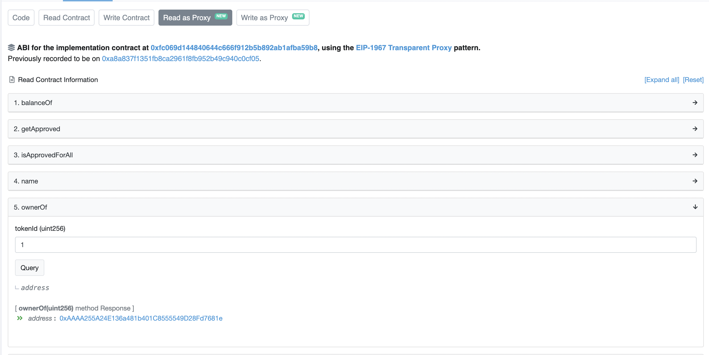Select the Write as Proxy tab

click(272, 17)
